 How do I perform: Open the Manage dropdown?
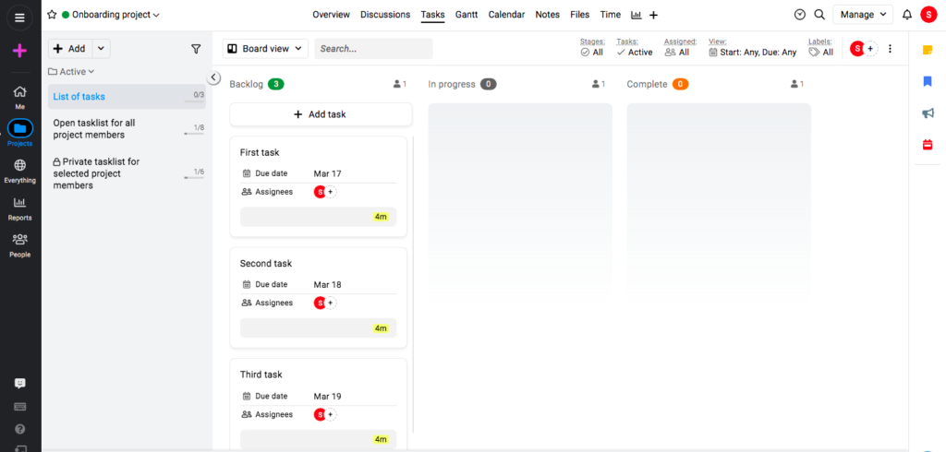pyautogui.click(x=863, y=15)
